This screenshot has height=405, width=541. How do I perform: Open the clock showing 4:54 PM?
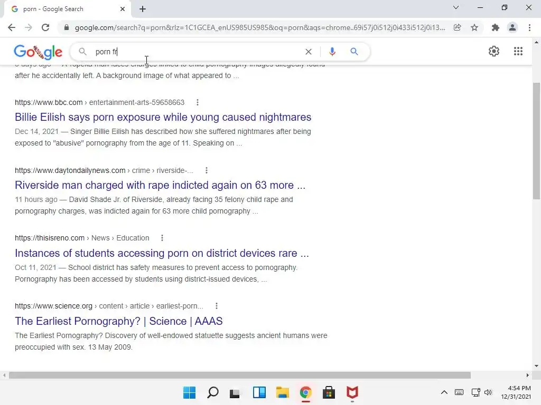tap(516, 392)
